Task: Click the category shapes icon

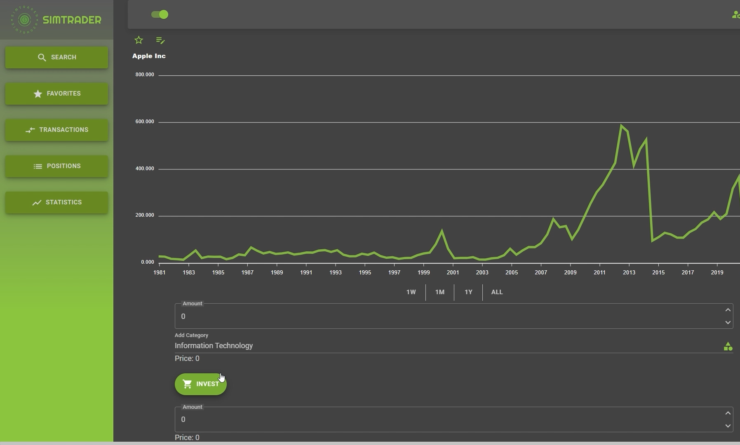Action: point(728,347)
